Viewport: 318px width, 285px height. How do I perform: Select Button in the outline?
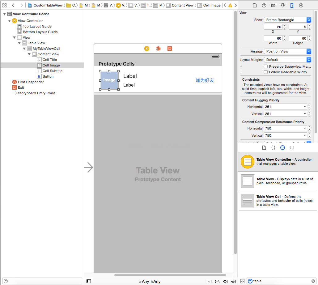[48, 76]
